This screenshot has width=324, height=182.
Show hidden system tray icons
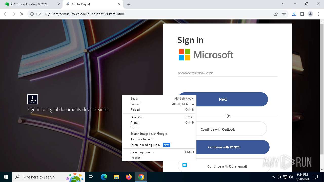pyautogui.click(x=273, y=177)
